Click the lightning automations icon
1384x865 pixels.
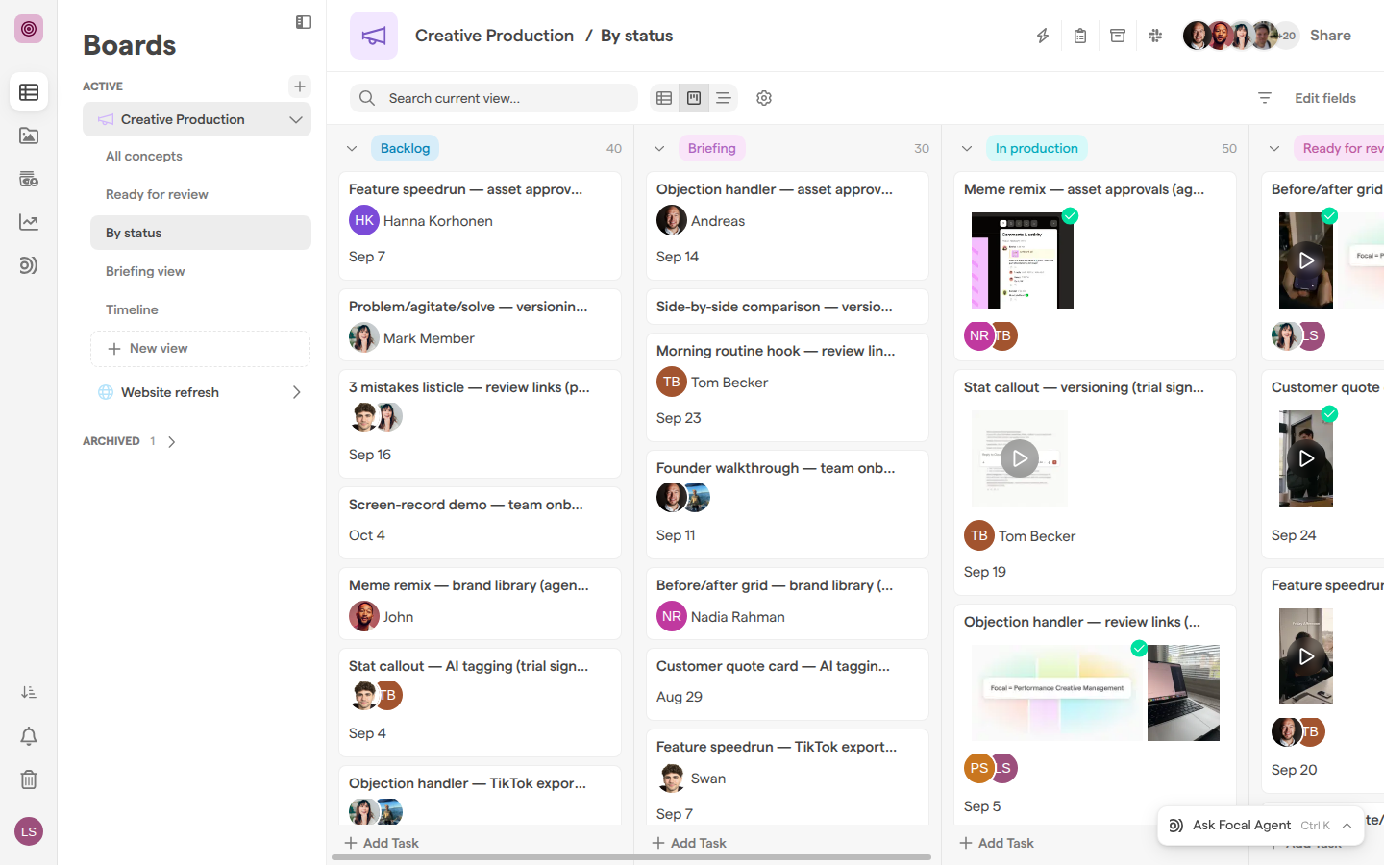pyautogui.click(x=1043, y=36)
